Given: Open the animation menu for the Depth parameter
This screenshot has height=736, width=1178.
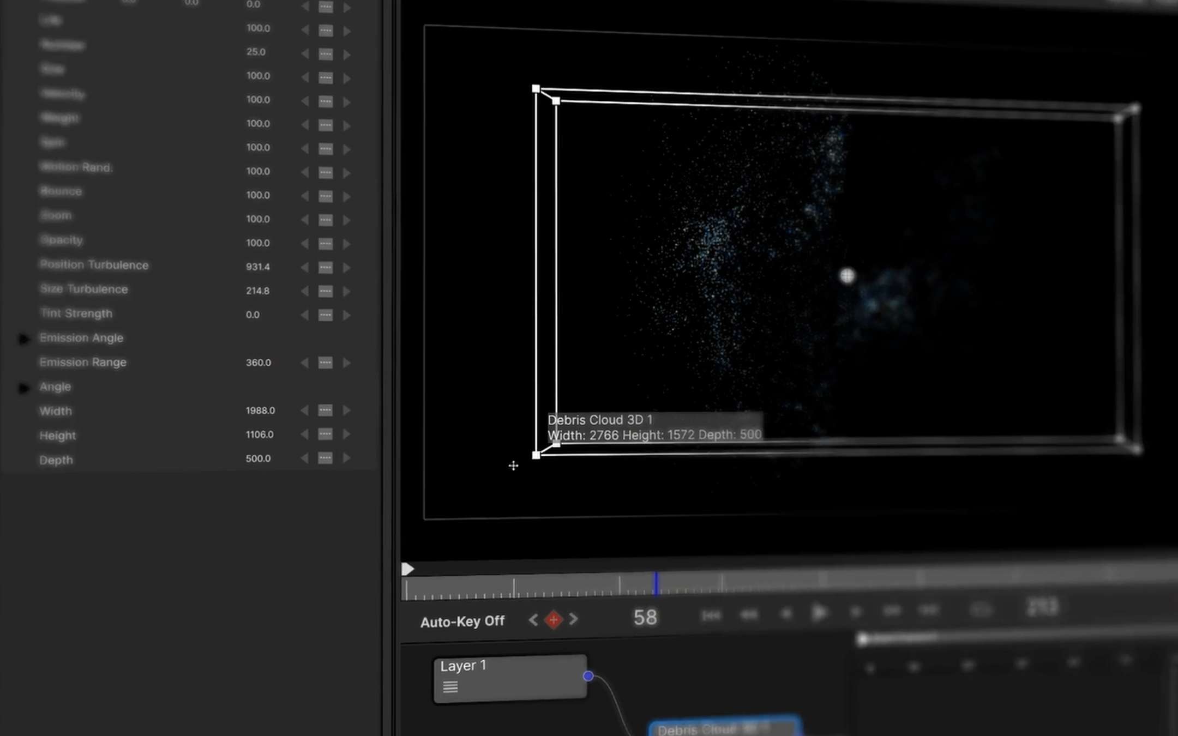Looking at the screenshot, I should click(x=326, y=459).
